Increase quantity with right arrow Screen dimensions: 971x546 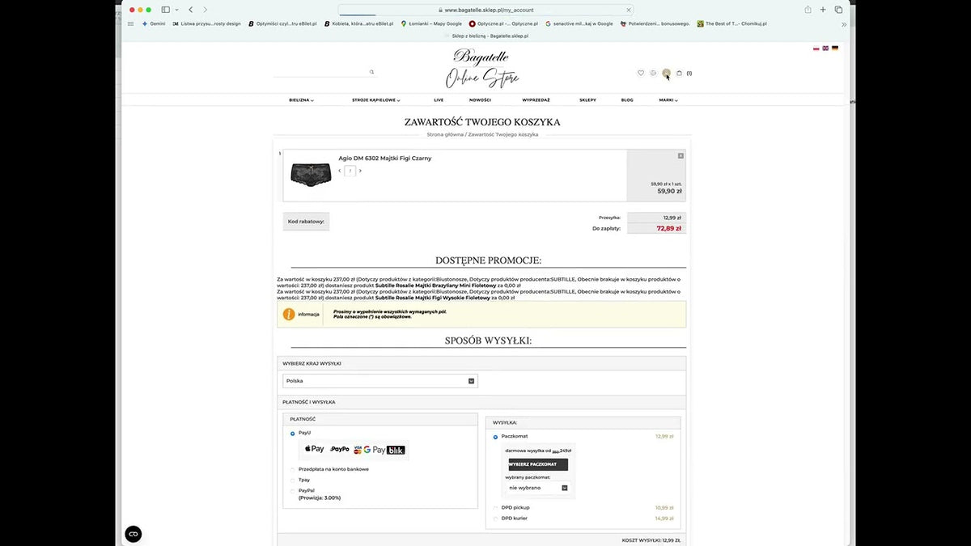point(360,171)
